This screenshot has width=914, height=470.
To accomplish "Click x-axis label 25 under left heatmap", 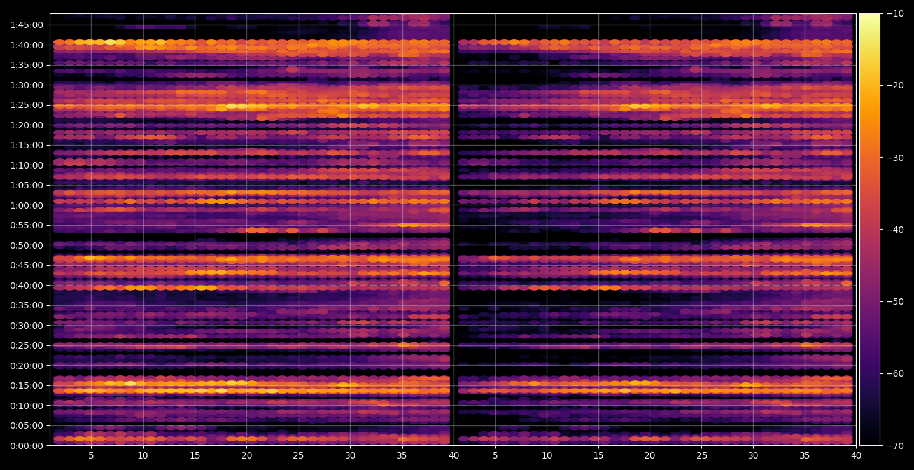I will point(299,456).
